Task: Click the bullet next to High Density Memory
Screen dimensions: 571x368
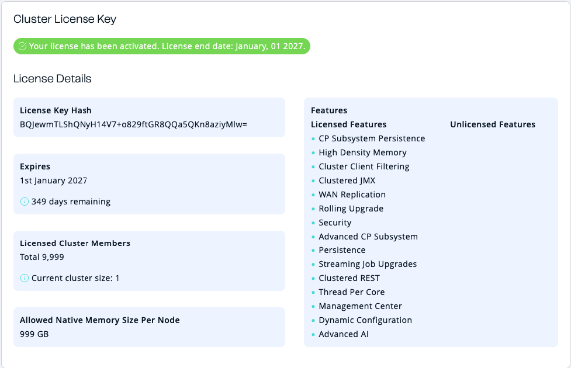Action: [x=312, y=152]
